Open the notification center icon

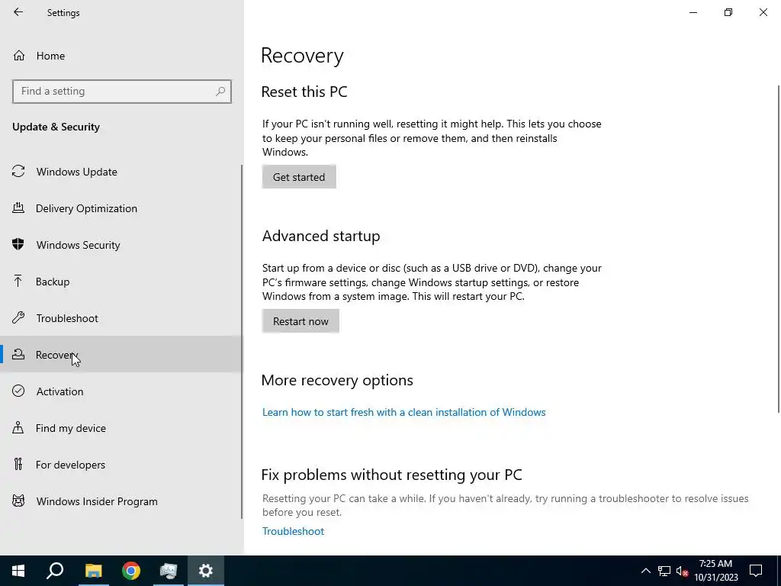tap(756, 571)
